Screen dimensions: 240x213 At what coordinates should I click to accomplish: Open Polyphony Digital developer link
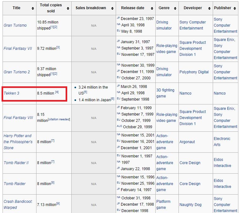[x=194, y=72]
